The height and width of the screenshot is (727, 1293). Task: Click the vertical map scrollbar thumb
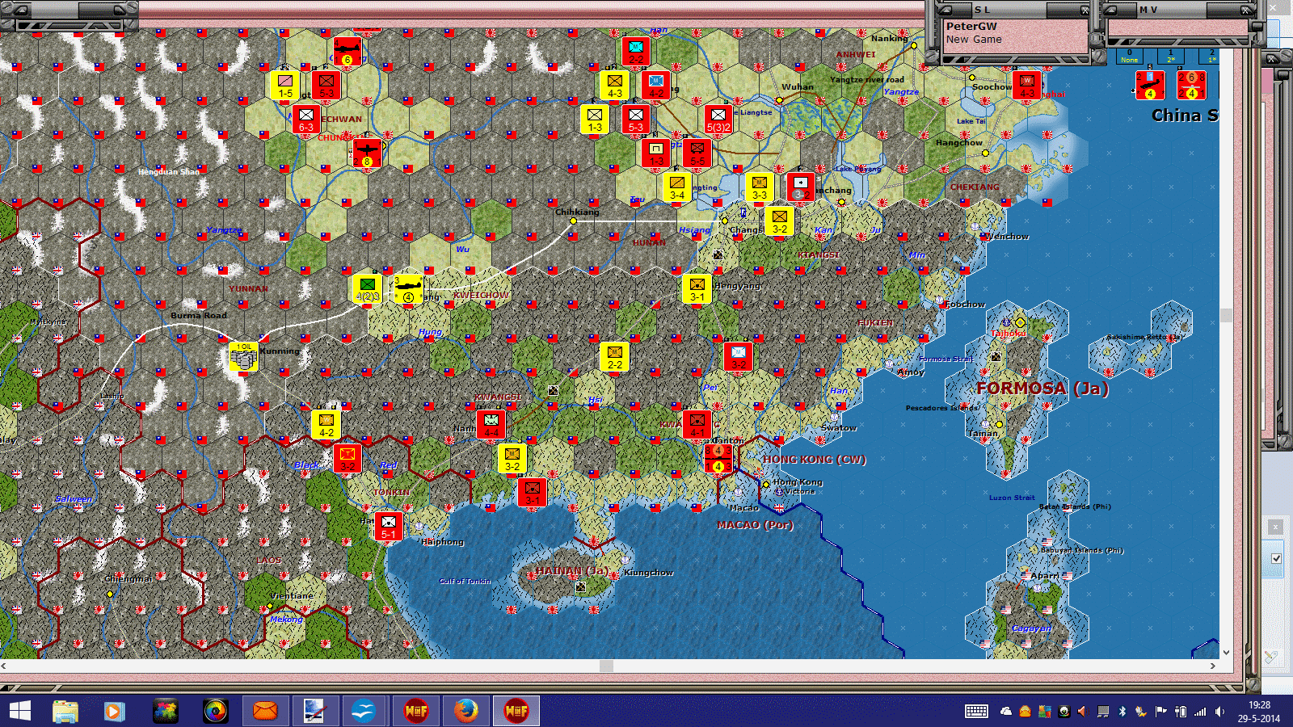point(1226,315)
